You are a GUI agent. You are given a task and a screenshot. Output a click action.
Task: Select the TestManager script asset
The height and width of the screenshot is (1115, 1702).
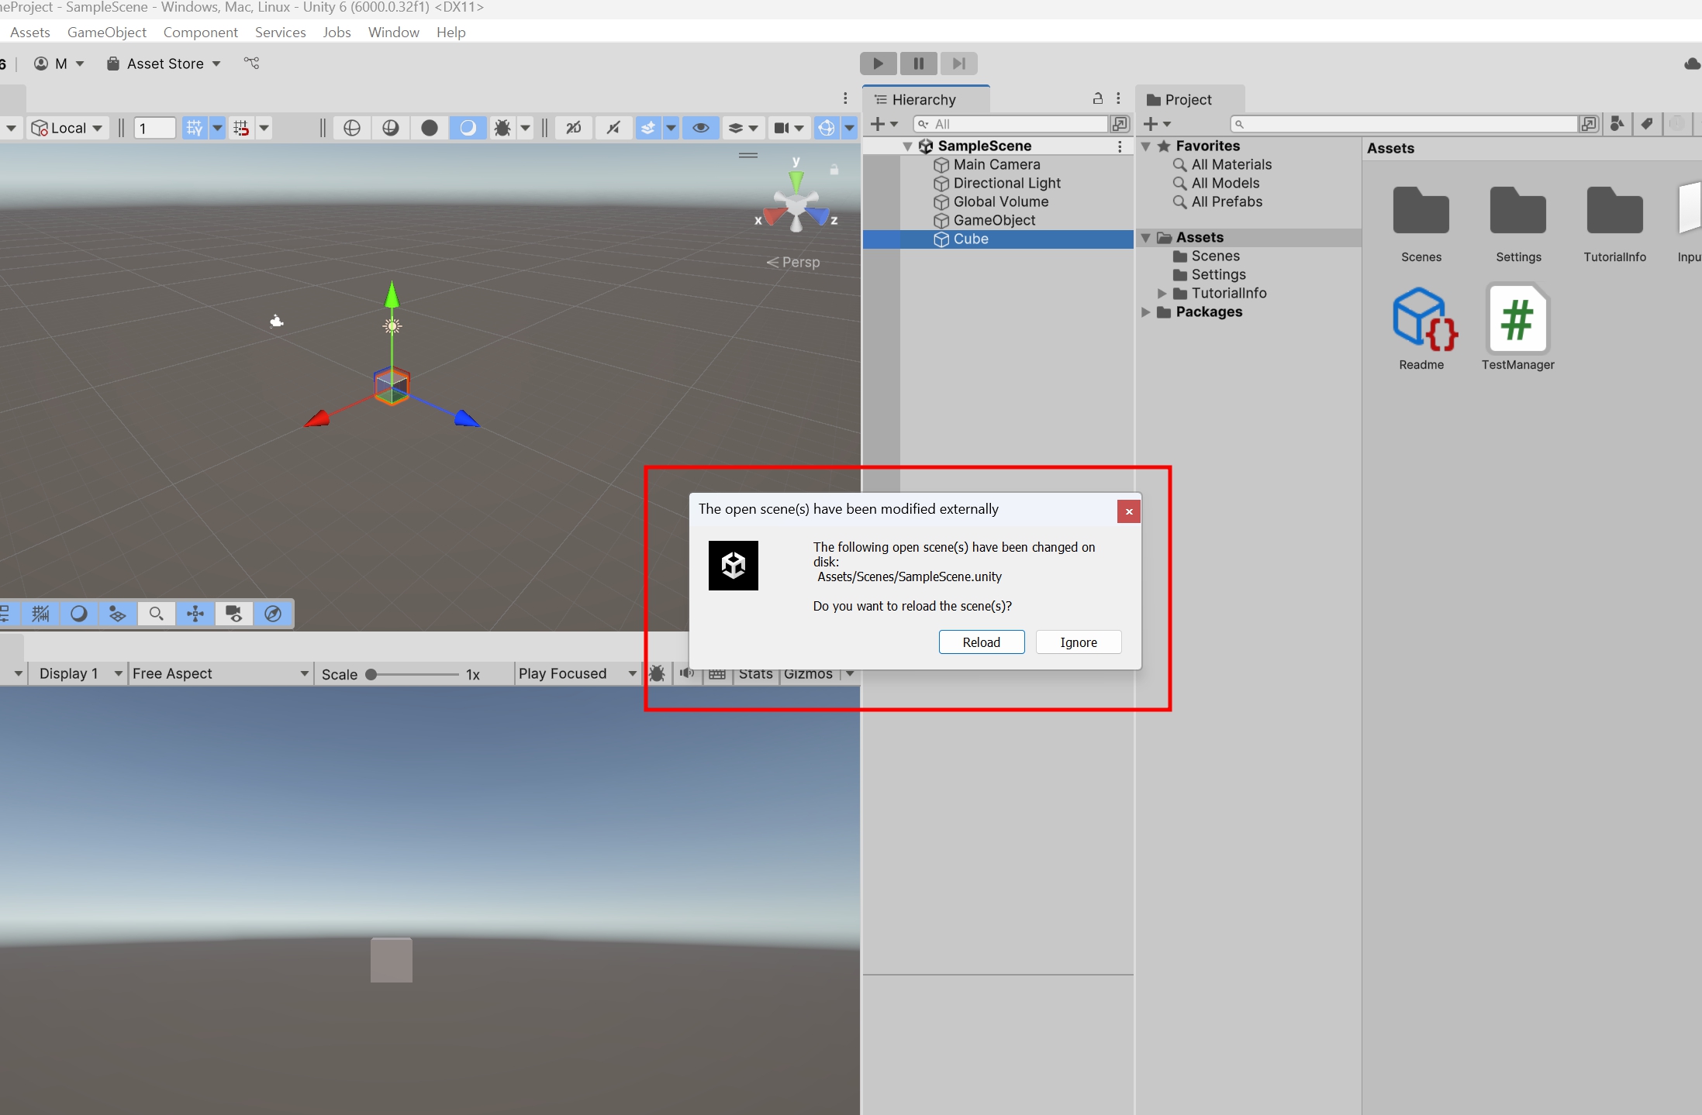pos(1517,329)
